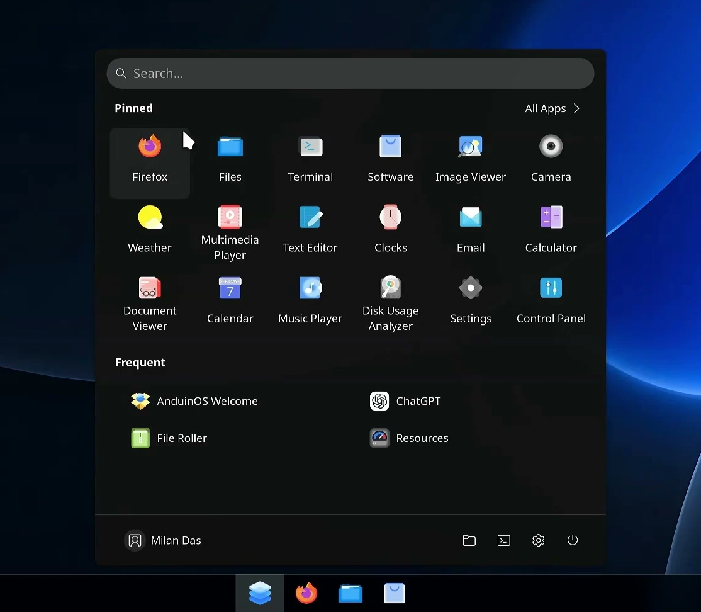Open Software from the taskbar
The image size is (701, 612).
(x=395, y=593)
